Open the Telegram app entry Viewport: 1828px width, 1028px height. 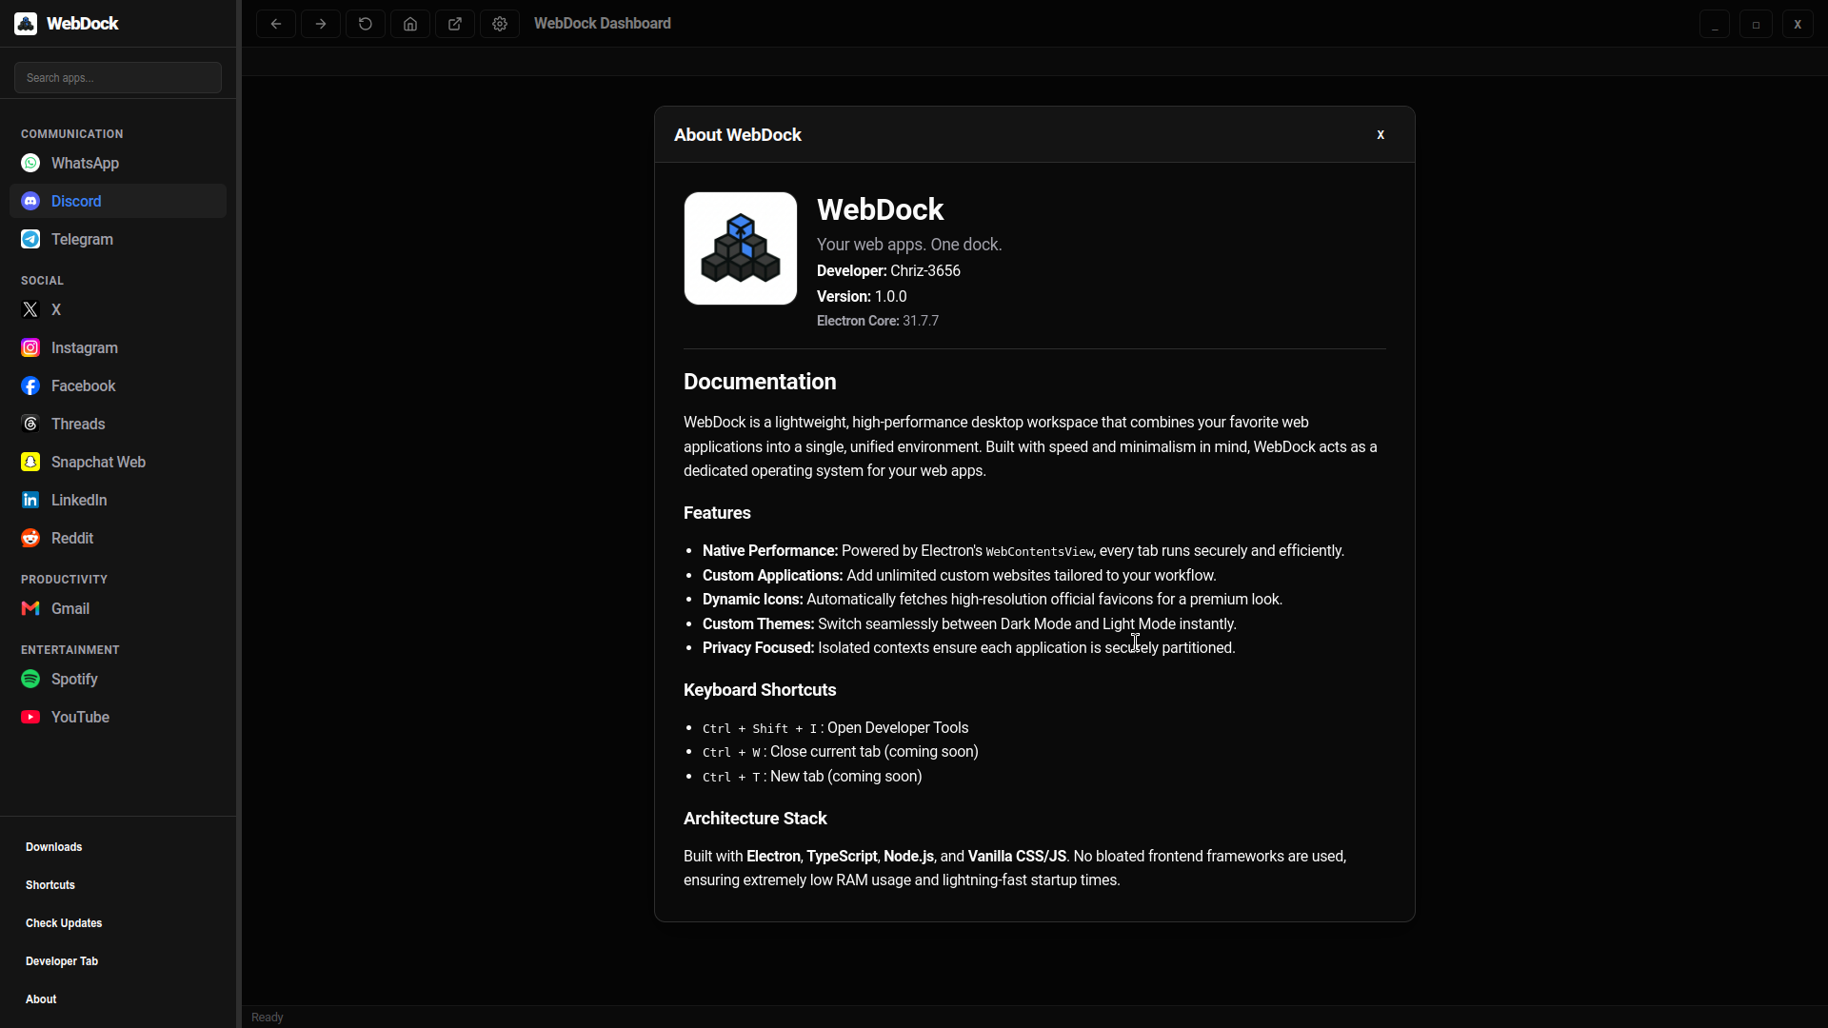click(118, 239)
